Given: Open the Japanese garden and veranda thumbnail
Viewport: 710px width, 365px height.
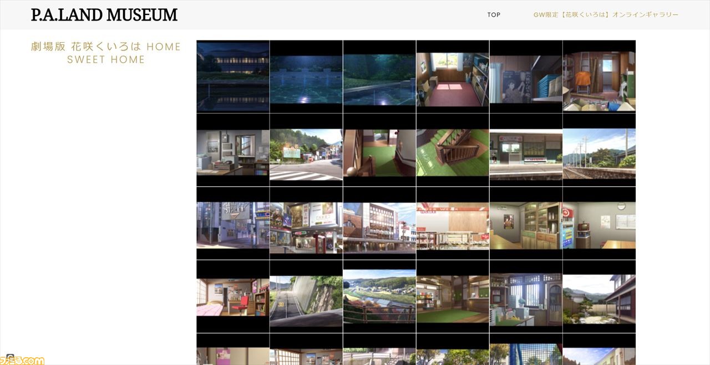Looking at the screenshot, I should pyautogui.click(x=599, y=296).
